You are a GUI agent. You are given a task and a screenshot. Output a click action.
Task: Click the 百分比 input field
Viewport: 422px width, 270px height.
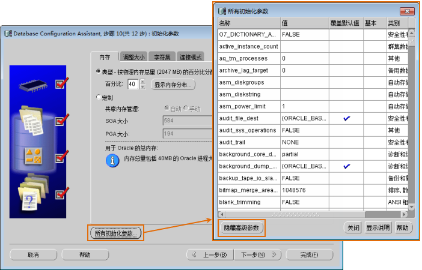pos(132,84)
